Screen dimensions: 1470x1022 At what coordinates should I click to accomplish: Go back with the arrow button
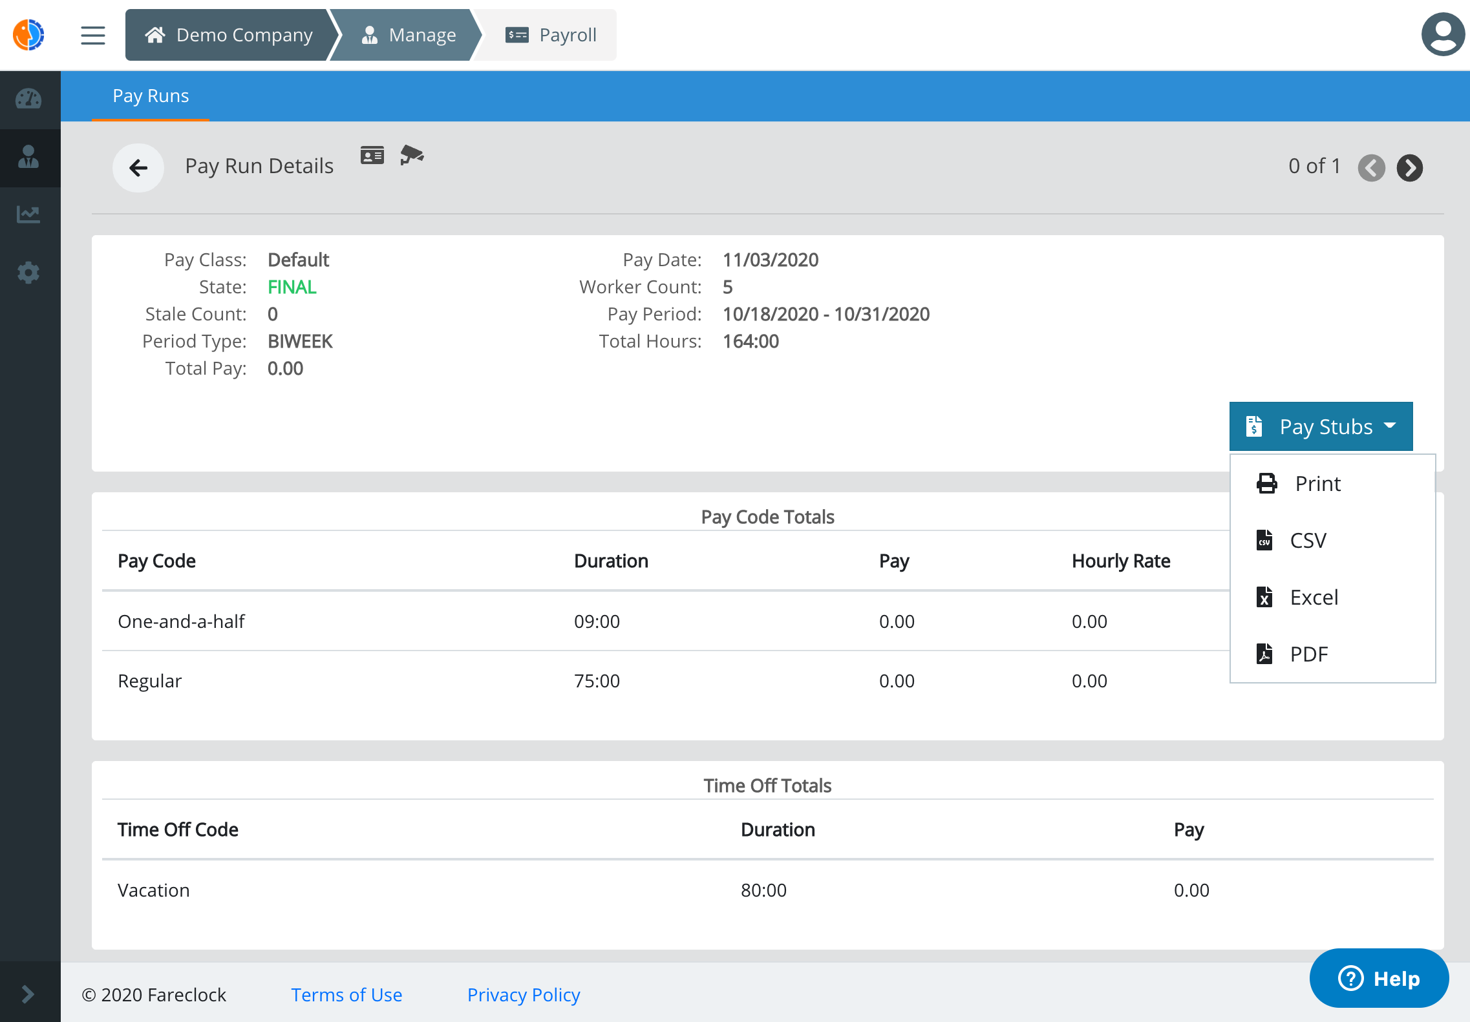pyautogui.click(x=138, y=168)
